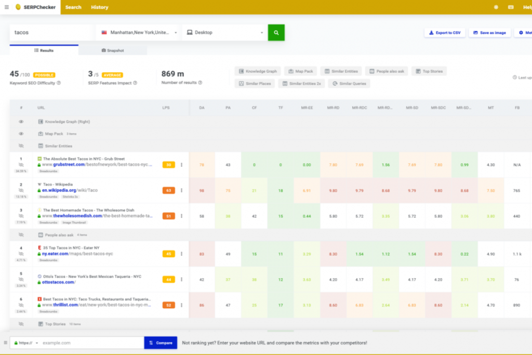
Task: Click the sun theme icon in header
Action: point(496,7)
